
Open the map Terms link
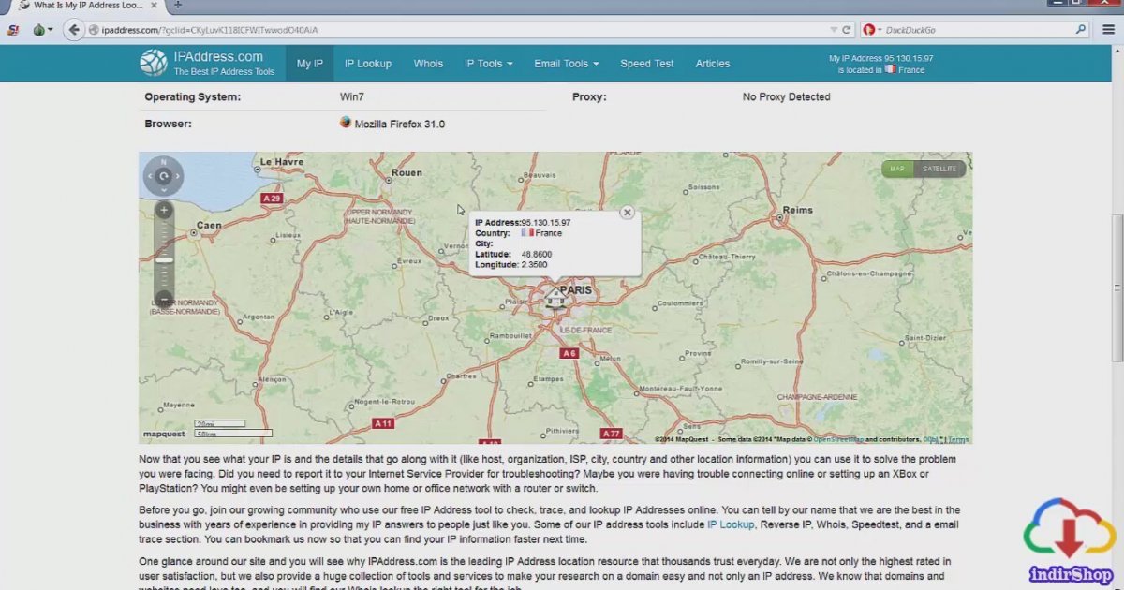click(x=958, y=439)
